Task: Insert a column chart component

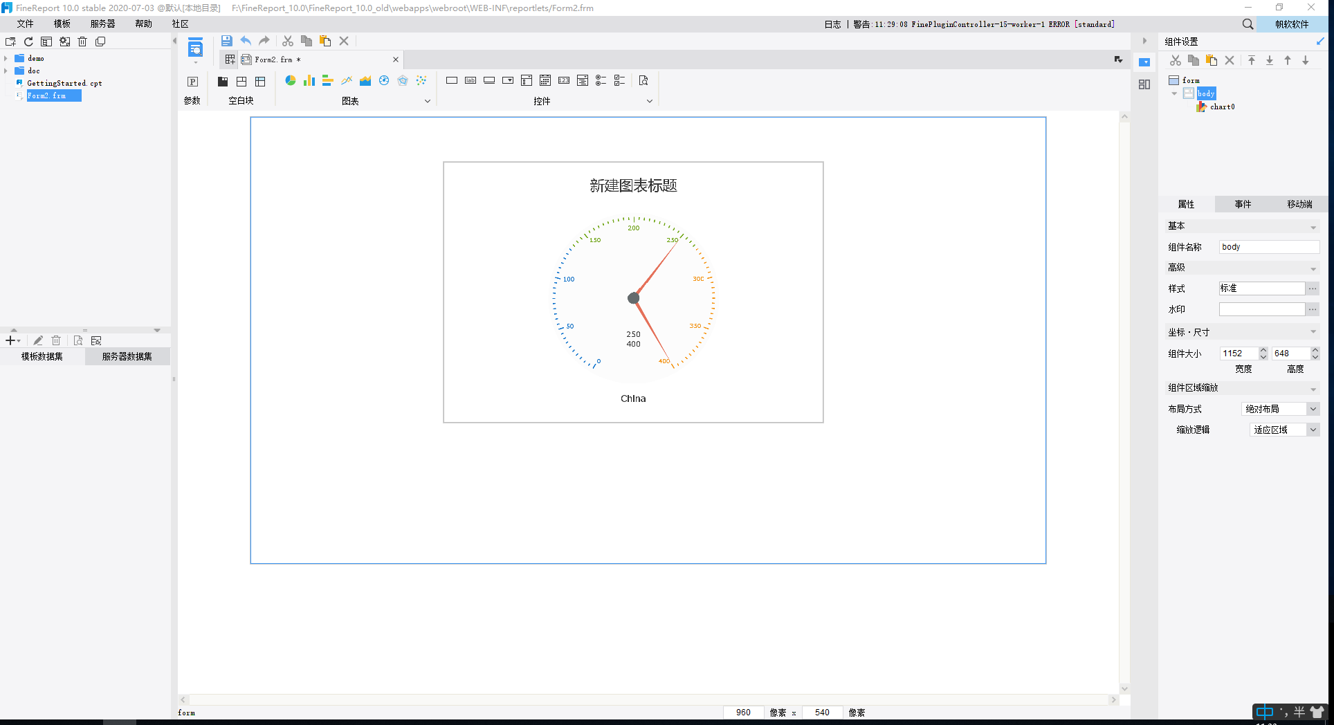Action: [309, 81]
